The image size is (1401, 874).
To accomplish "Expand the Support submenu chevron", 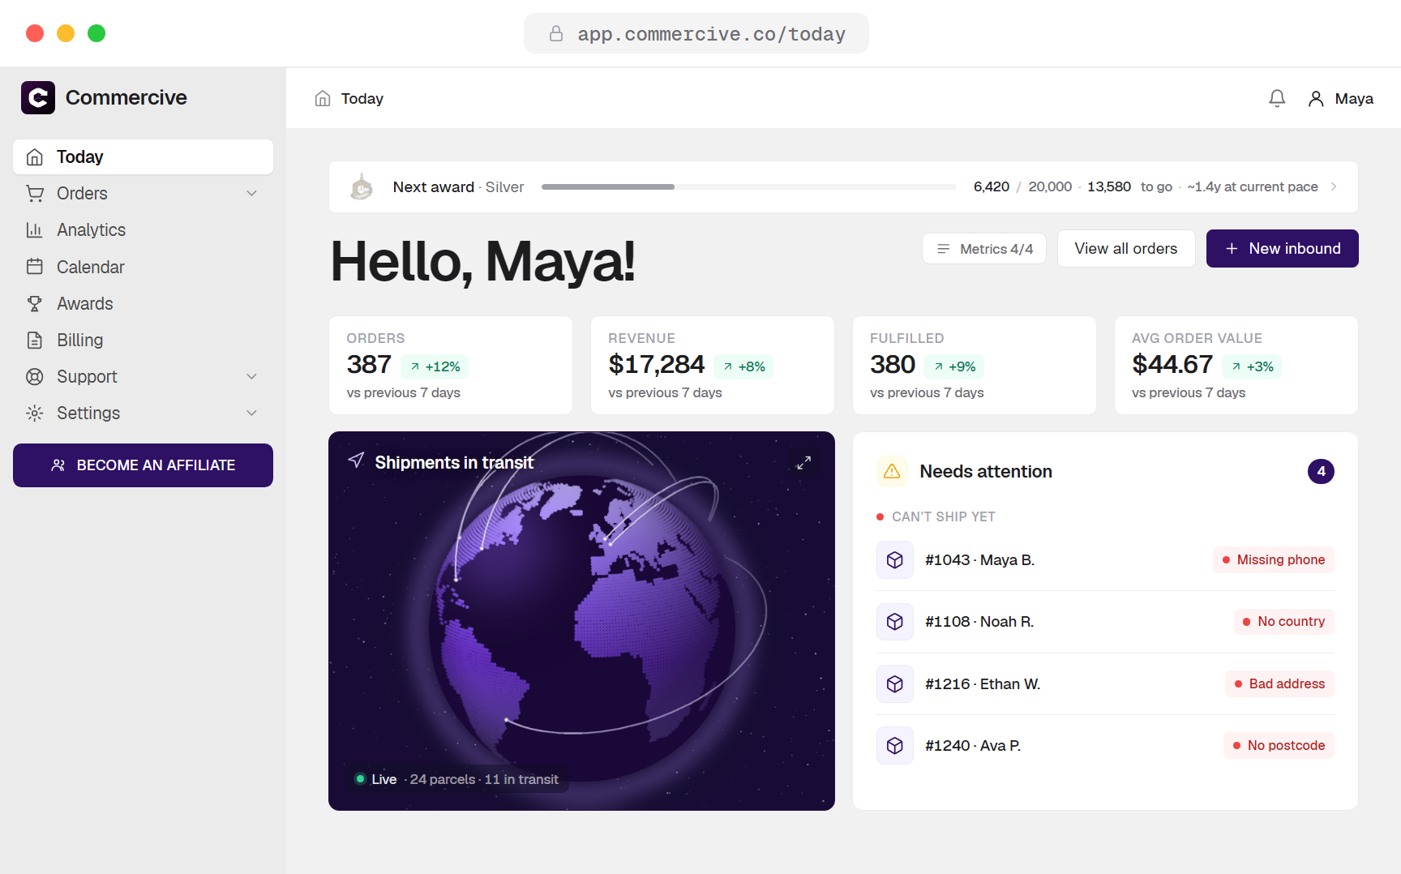I will coord(252,376).
